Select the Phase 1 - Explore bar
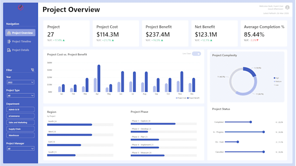 [x=153, y=124]
